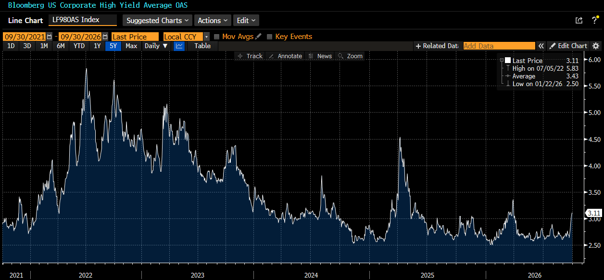Image resolution: width=604 pixels, height=280 pixels.
Task: Select the 3D range tab
Action: tap(27, 46)
